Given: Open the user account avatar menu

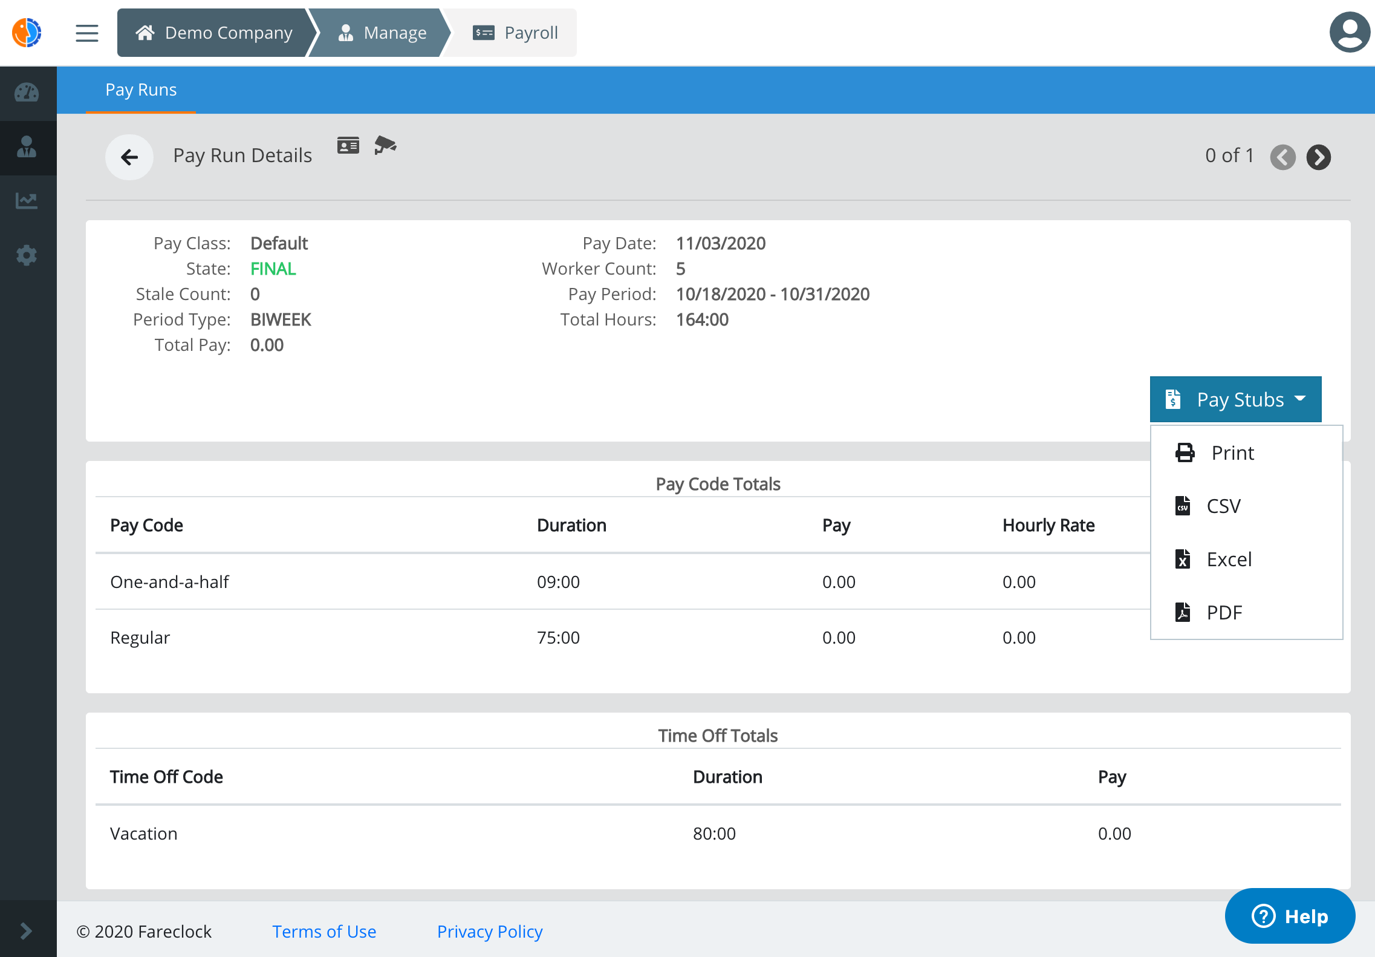Looking at the screenshot, I should click(x=1350, y=33).
